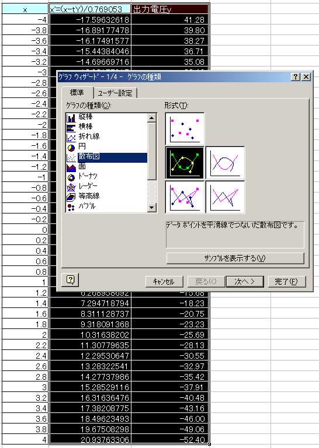
Task: Click the キャンセル button
Action: coord(164,281)
